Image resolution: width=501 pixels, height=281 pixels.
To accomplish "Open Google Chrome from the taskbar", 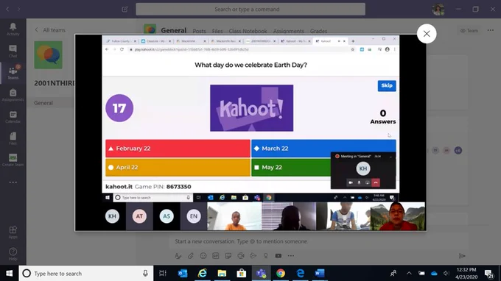I will point(281,274).
